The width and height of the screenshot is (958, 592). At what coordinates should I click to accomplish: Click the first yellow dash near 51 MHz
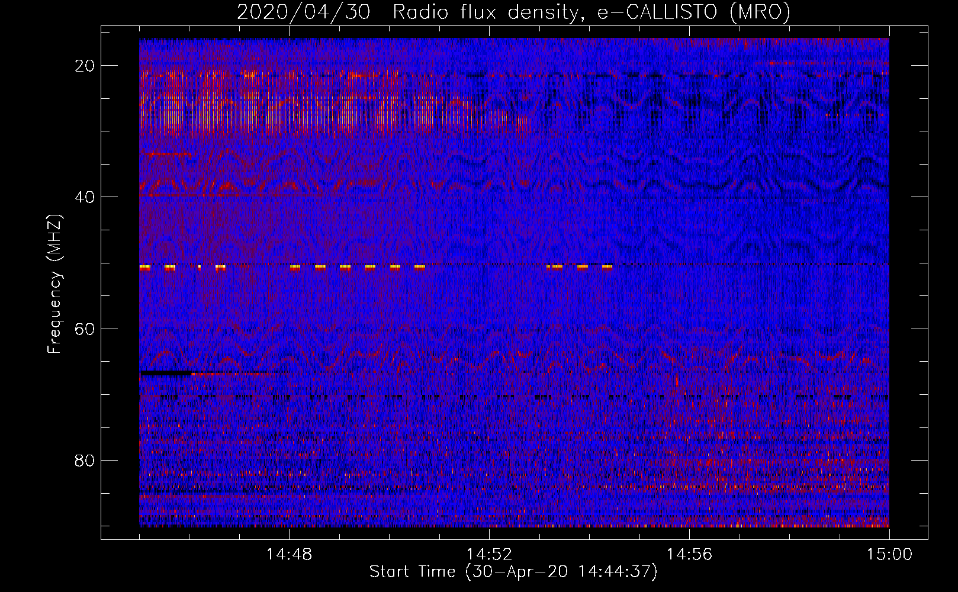145,268
